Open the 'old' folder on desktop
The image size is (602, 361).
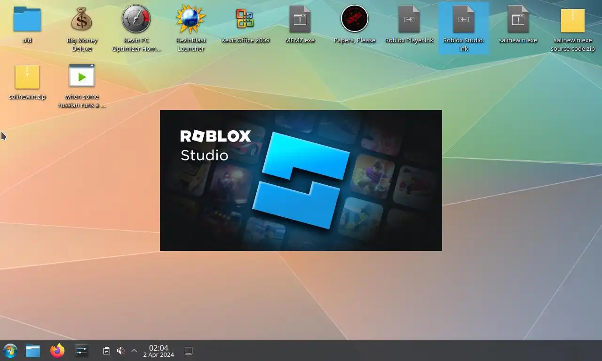click(x=27, y=19)
